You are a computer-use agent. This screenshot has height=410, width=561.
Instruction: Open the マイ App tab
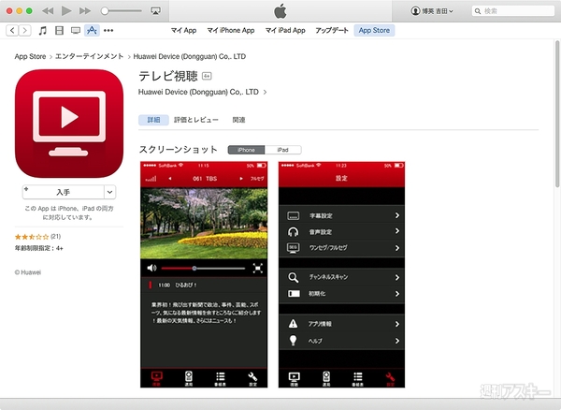click(183, 31)
